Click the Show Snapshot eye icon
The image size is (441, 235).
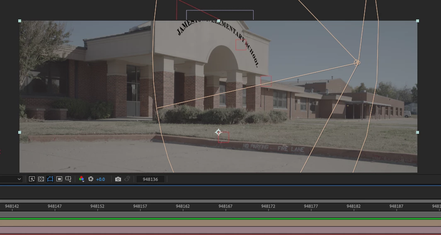coord(127,179)
